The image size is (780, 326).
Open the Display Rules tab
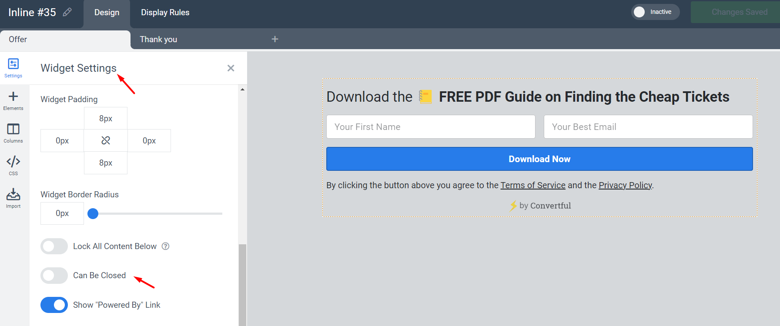point(165,13)
